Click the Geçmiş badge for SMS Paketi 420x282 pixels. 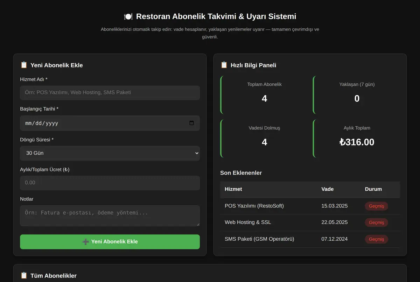(x=377, y=239)
